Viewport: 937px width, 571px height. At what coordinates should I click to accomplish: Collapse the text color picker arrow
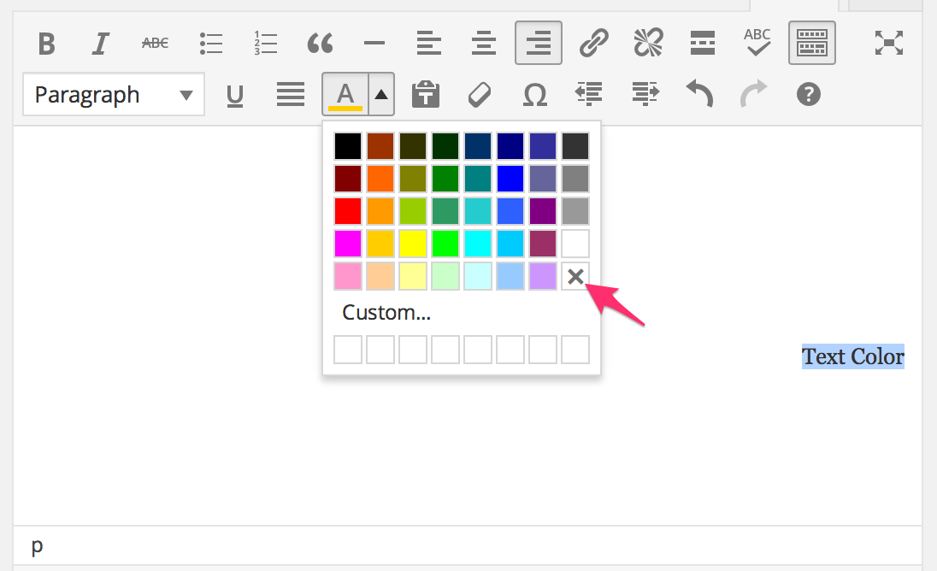381,94
